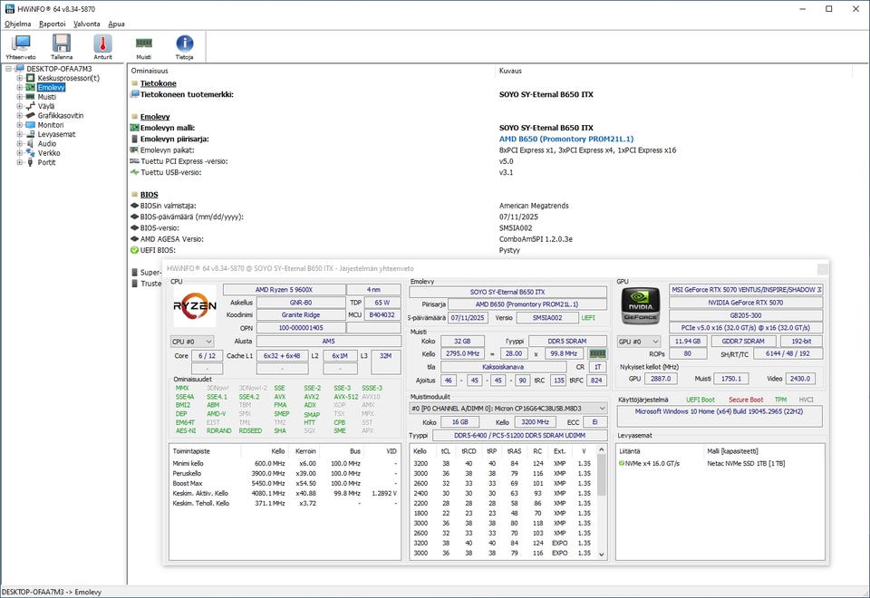Expand the Keskusprosessori(t) tree node
The width and height of the screenshot is (870, 598).
19,78
